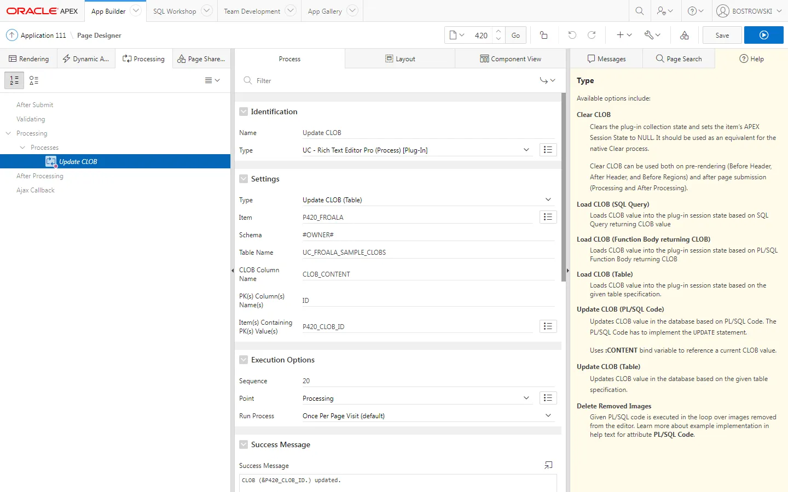Viewport: 788px width, 492px height.
Task: Click the Run Page play button
Action: (x=763, y=35)
